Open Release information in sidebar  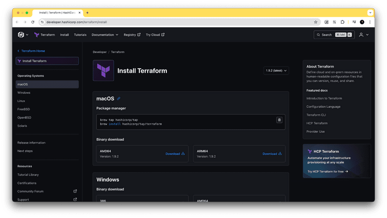tap(31, 143)
